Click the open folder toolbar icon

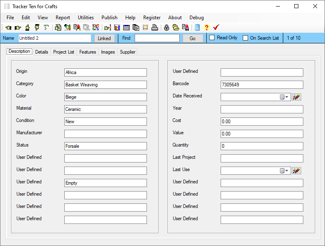tap(176, 27)
